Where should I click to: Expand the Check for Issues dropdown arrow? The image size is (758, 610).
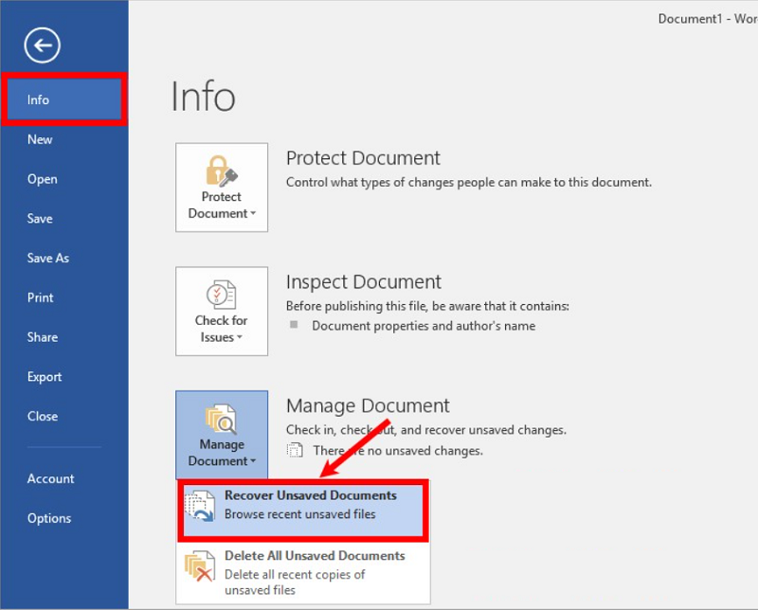pos(240,338)
